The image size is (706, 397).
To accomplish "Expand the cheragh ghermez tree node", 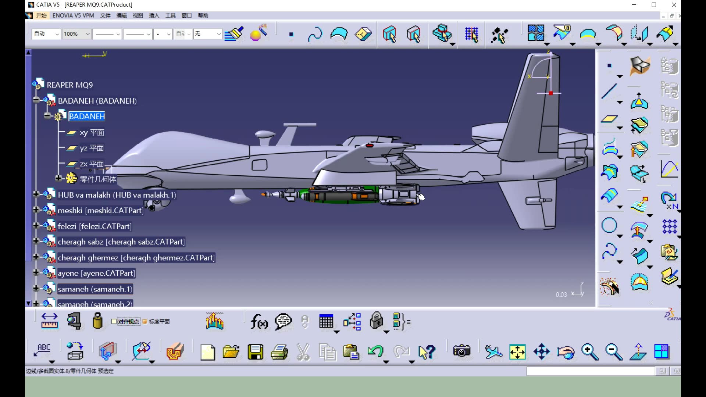I will pyautogui.click(x=36, y=257).
